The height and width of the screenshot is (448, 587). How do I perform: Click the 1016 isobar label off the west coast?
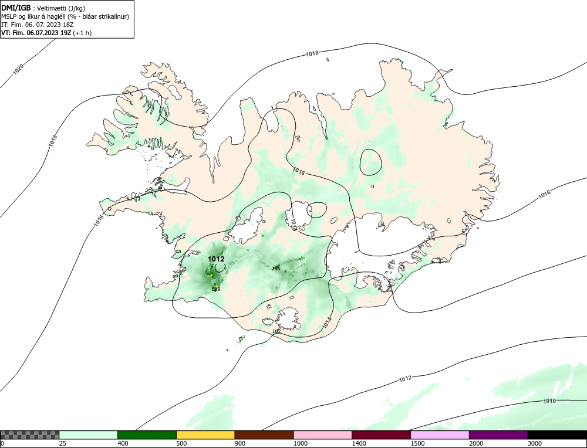click(99, 220)
